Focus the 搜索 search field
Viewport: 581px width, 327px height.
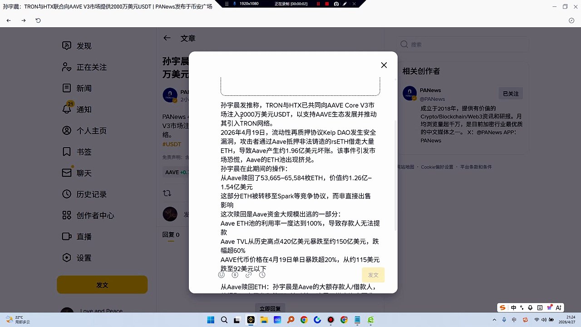coord(463,45)
